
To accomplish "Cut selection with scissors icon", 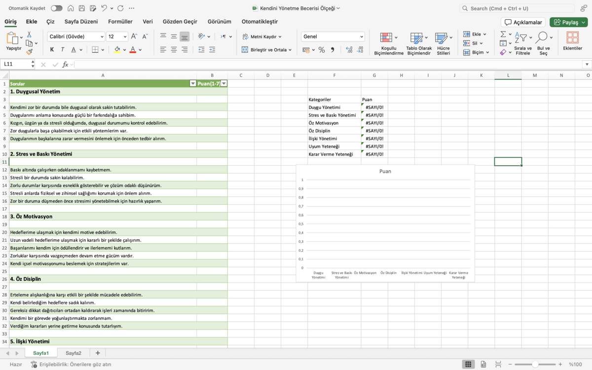I will (x=29, y=34).
